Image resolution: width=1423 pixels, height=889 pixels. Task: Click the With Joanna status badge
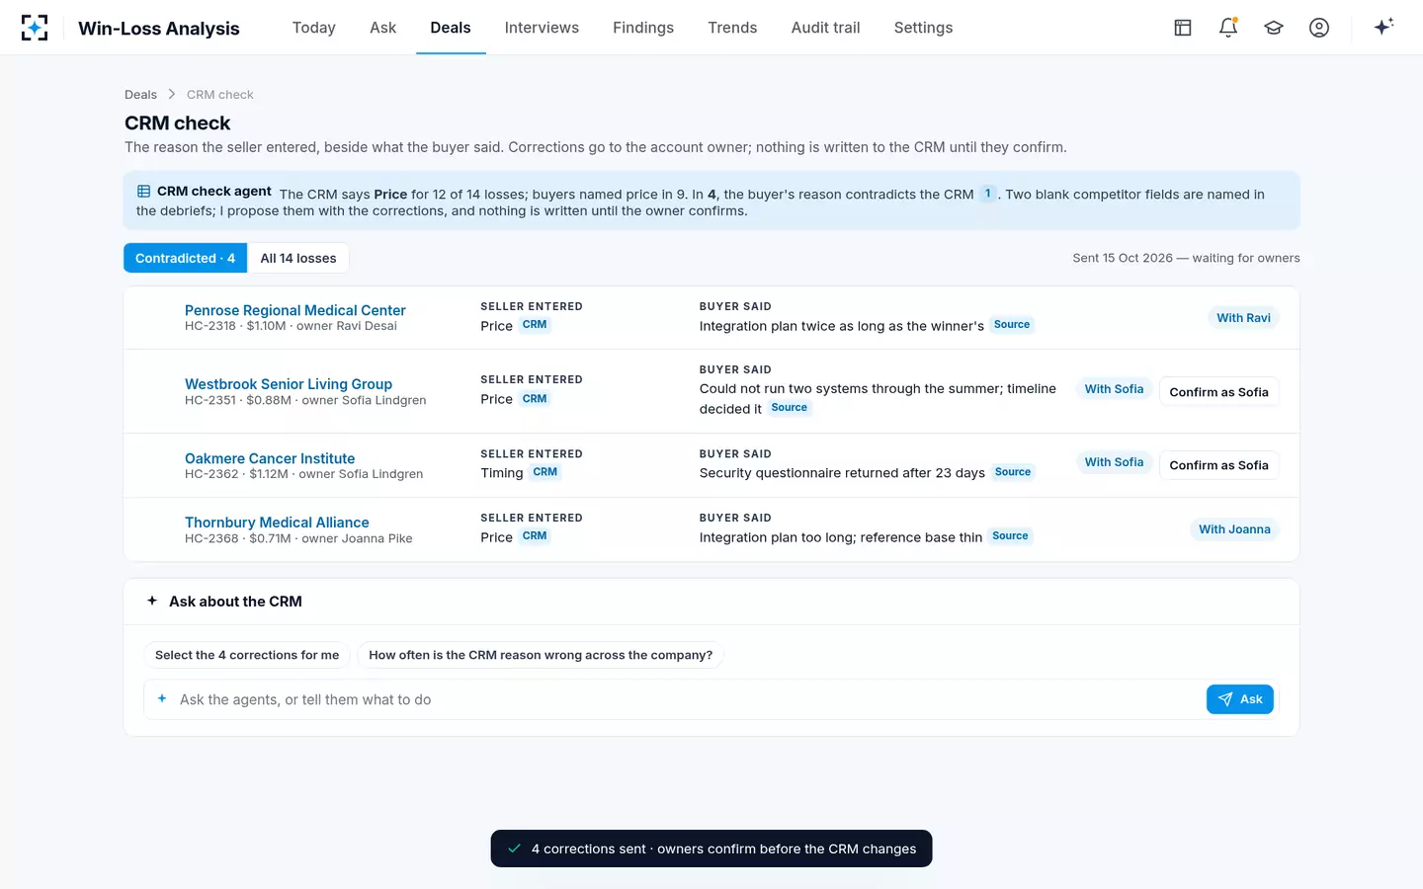1234,529
